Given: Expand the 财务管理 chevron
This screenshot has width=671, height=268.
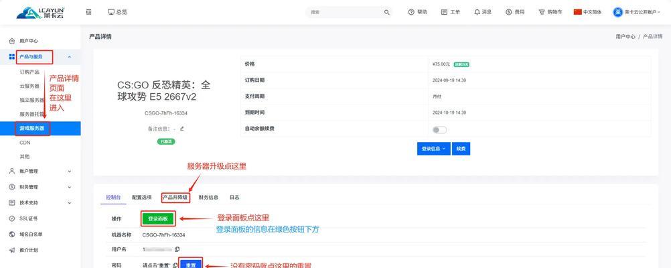Looking at the screenshot, I should 70,187.
